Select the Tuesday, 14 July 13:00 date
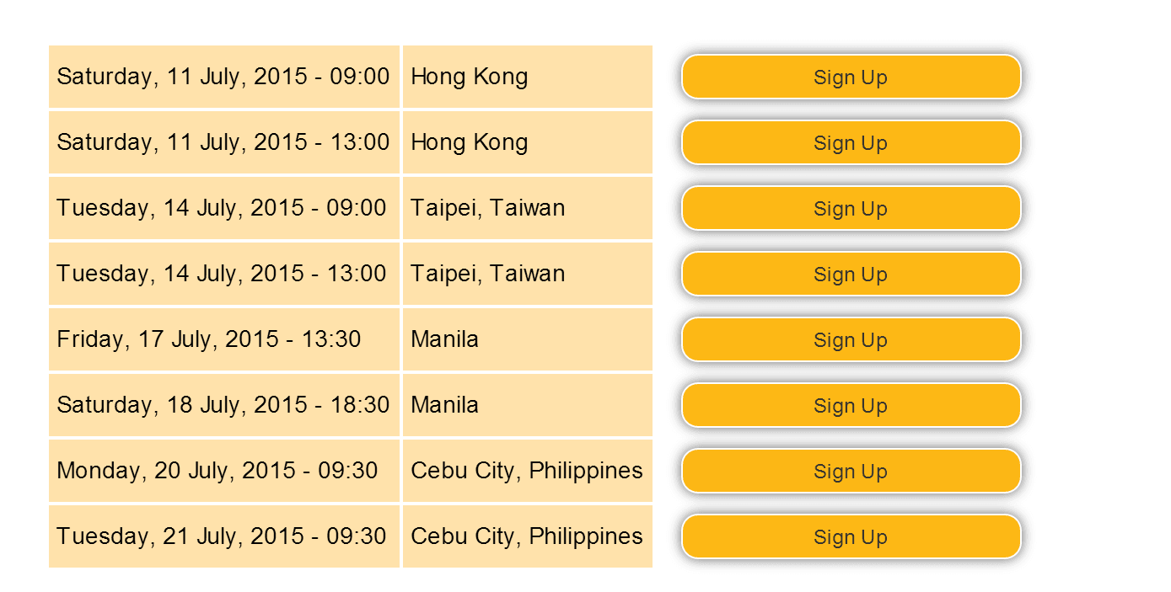1171x592 pixels. pyautogui.click(x=221, y=274)
